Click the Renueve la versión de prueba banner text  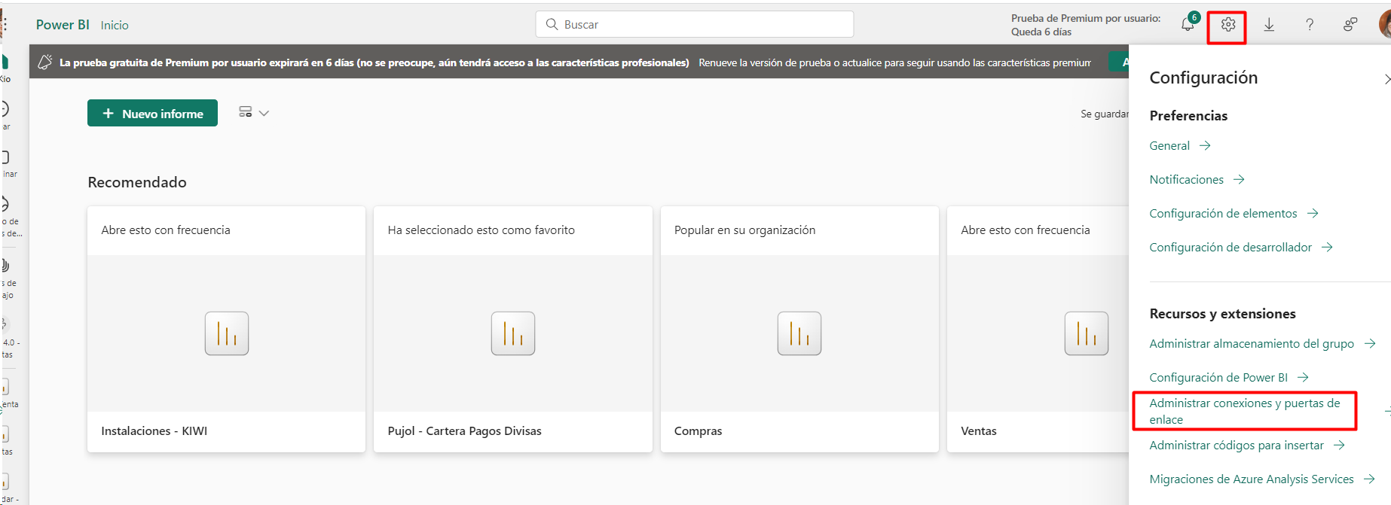pos(894,62)
